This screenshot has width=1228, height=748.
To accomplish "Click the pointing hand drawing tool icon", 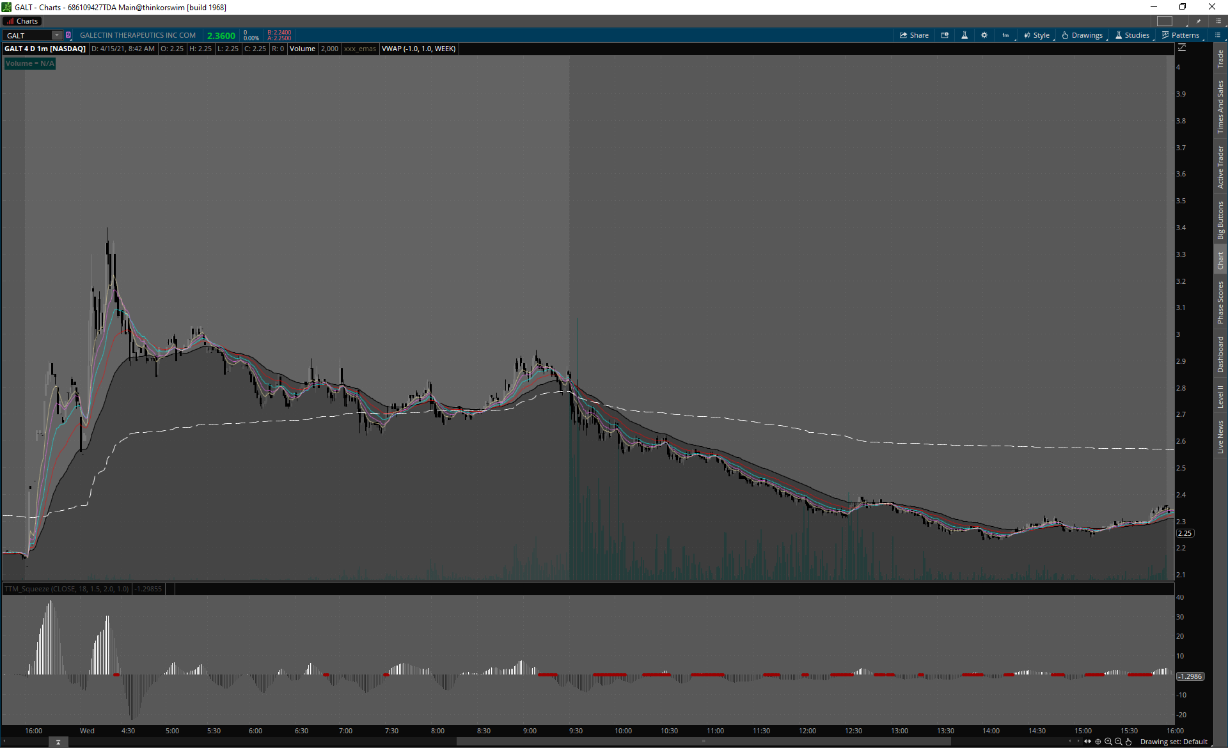I will [1129, 742].
